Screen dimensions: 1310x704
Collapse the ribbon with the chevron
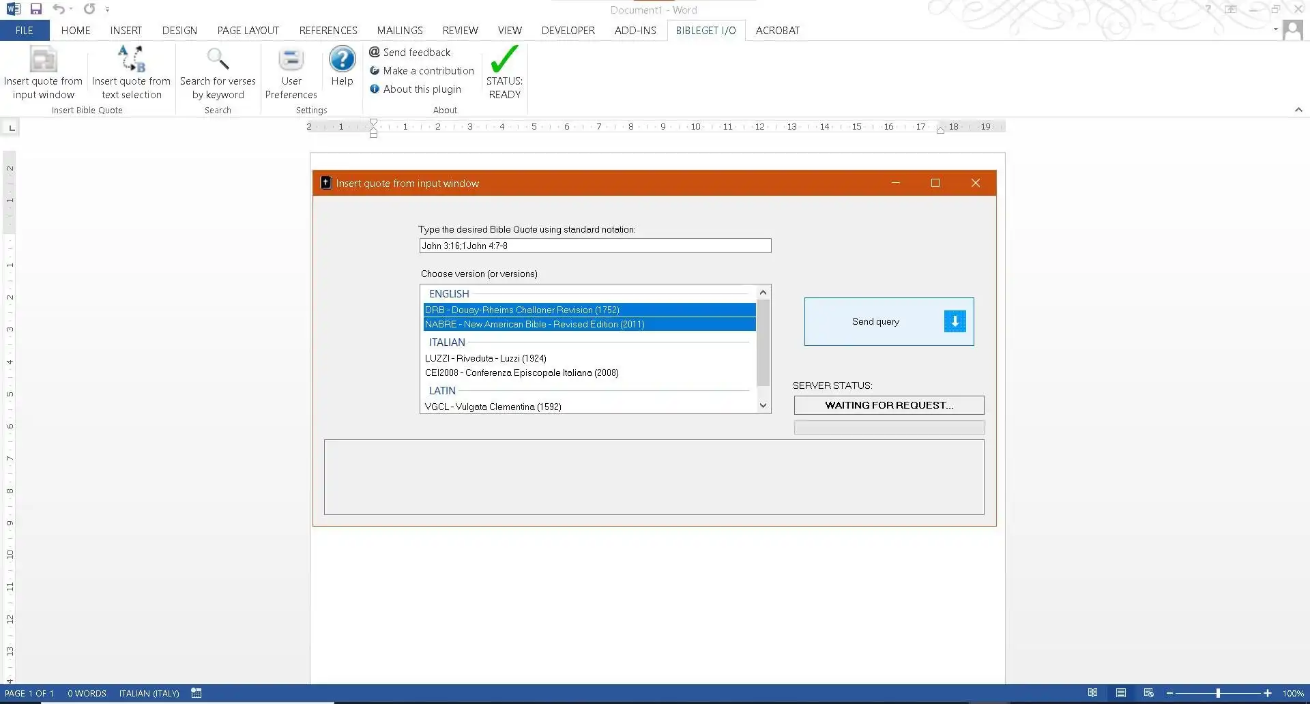1298,110
